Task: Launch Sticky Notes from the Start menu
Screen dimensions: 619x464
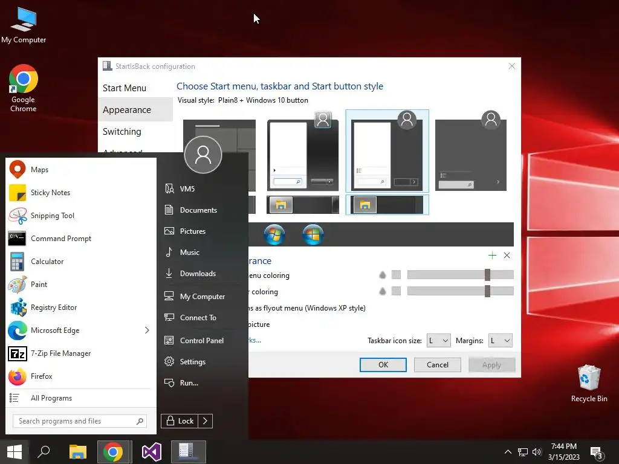Action: coord(81,193)
